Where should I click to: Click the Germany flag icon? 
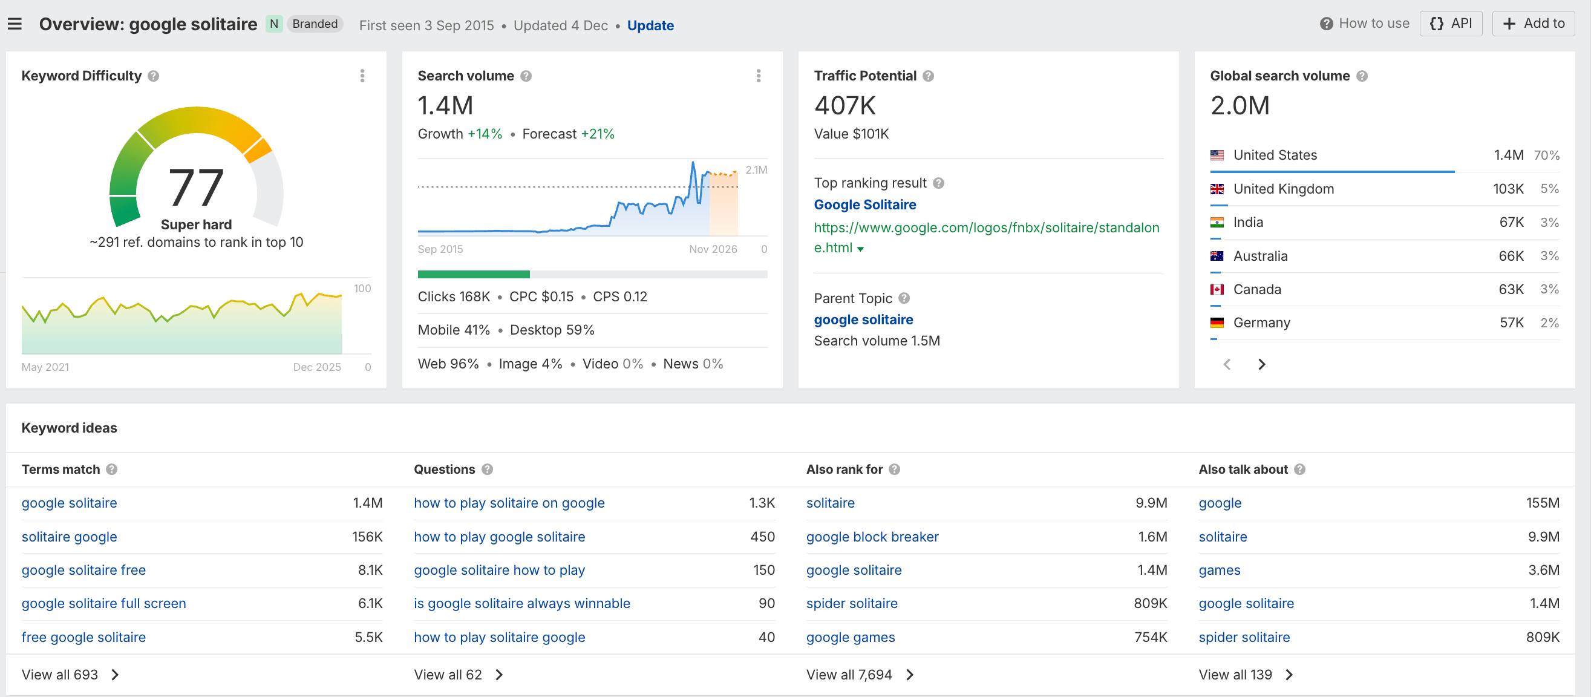[x=1217, y=322]
